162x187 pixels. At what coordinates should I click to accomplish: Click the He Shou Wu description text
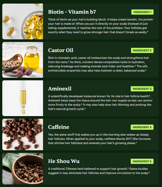[99, 171]
